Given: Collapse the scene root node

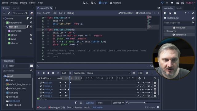Looking at the screenshot, I should [x=3, y=18].
